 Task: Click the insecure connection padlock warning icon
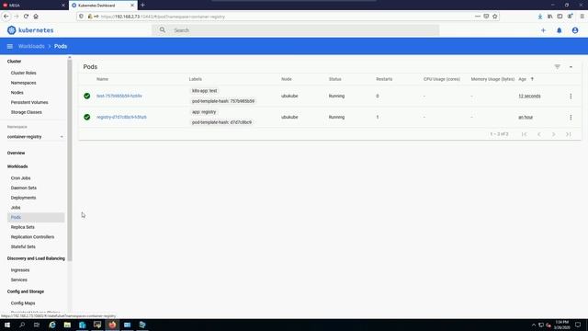(x=90, y=17)
